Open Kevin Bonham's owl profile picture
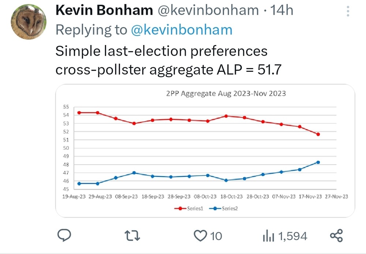Image resolution: width=366 pixels, height=254 pixels. click(29, 23)
